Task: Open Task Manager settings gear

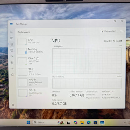Action: point(13,105)
